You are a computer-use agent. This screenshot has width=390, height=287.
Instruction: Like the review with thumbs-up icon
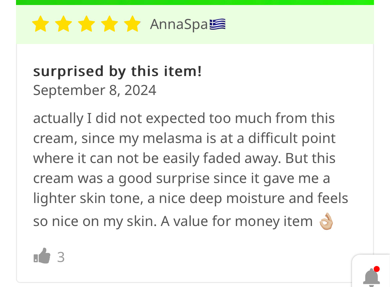pyautogui.click(x=42, y=257)
